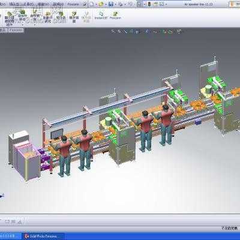Select the computer monitor on the assembly line
The width and height of the screenshot is (240, 240).
57,134
